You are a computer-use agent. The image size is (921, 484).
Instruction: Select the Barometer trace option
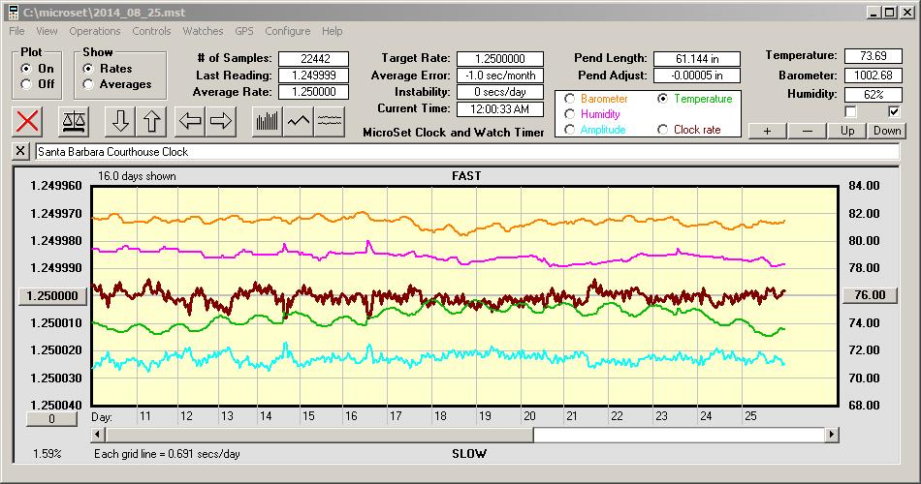tap(569, 99)
